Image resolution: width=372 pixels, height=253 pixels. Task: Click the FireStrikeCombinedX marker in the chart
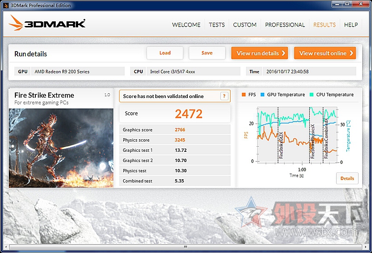pyautogui.click(x=326, y=138)
